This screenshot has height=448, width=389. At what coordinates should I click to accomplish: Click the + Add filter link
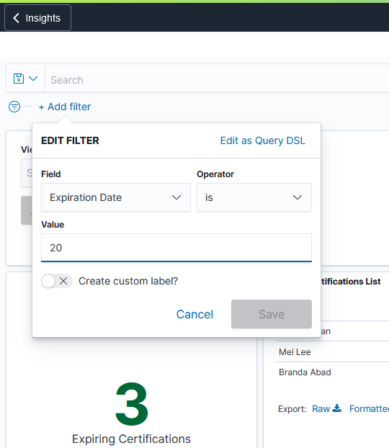[x=65, y=107]
